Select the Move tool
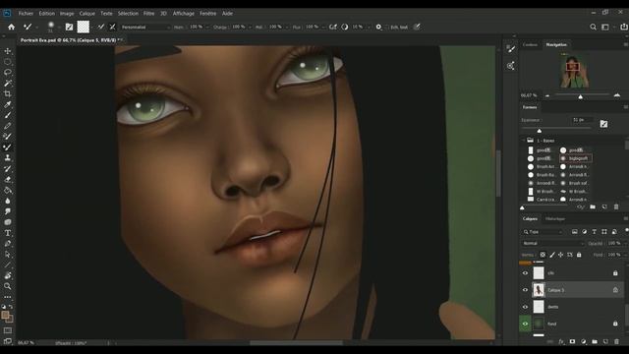The width and height of the screenshot is (629, 354). 8,51
